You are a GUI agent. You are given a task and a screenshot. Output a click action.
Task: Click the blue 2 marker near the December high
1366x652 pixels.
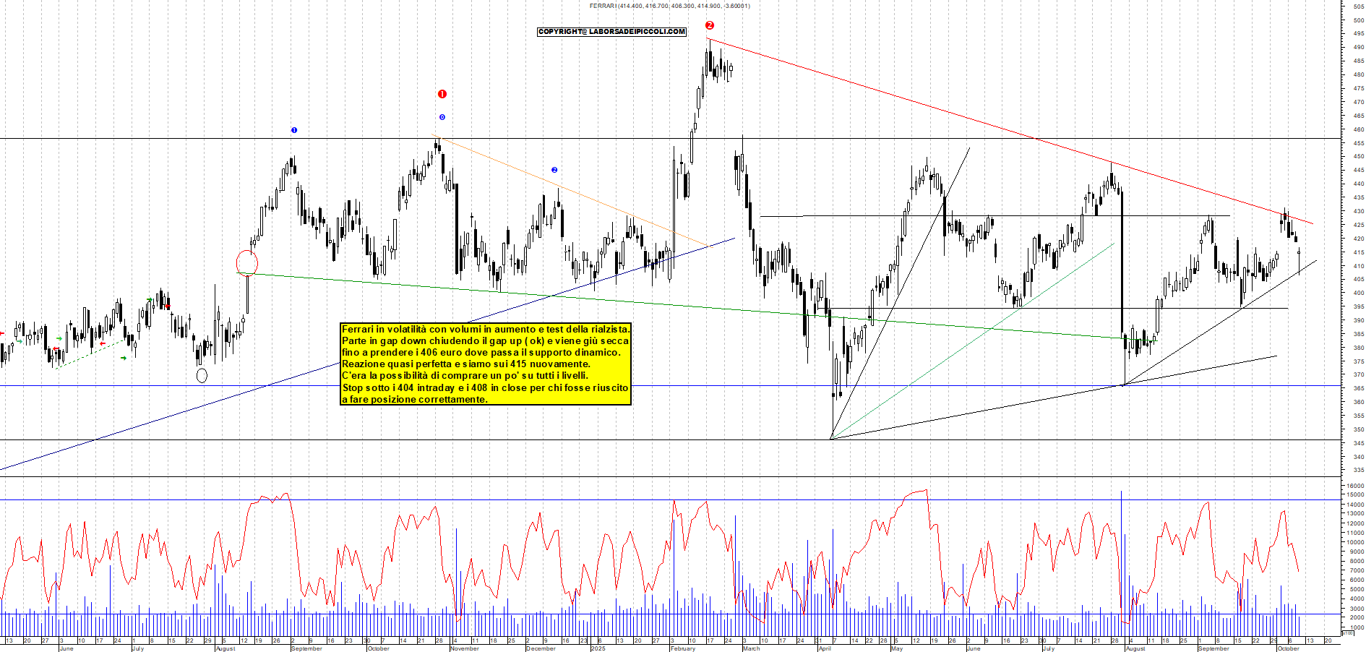click(x=554, y=170)
